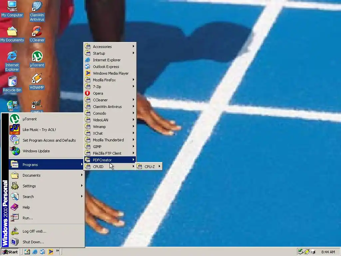Expand the Accessories submenu arrow
Viewport: 341px width, 256px height.
click(x=133, y=46)
